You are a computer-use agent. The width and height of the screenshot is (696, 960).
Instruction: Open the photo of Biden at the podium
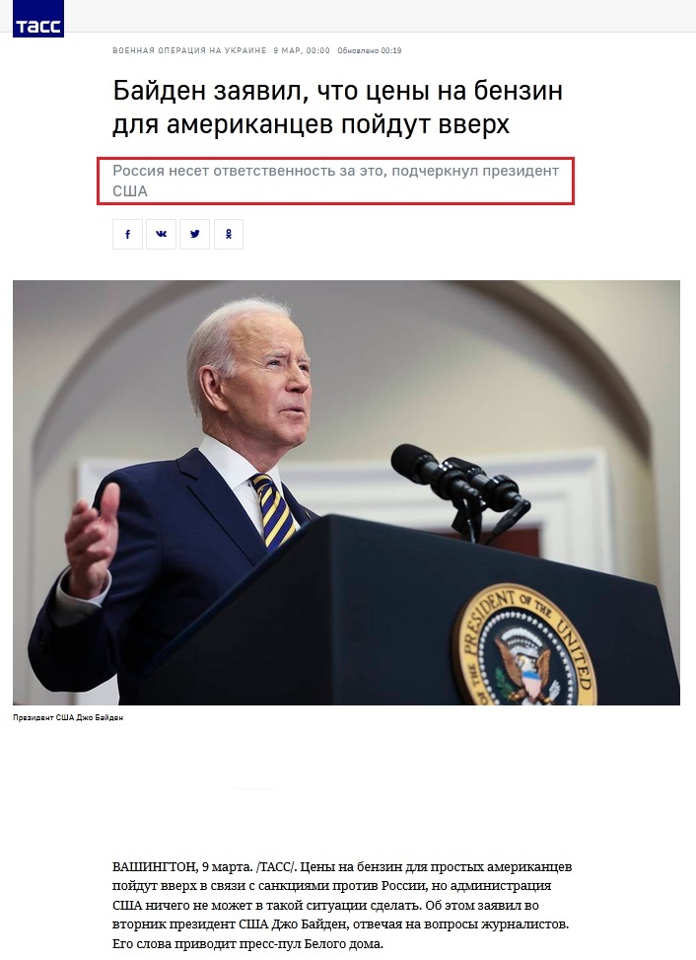[346, 492]
